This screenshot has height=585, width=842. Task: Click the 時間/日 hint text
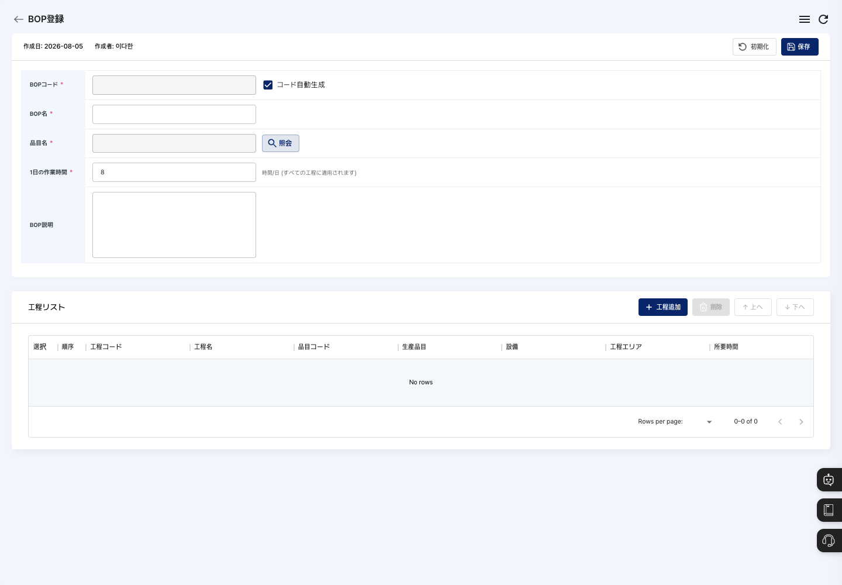(x=309, y=173)
